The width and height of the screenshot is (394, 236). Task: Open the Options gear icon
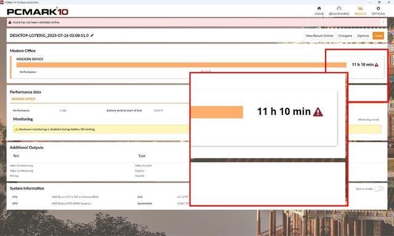point(378,8)
